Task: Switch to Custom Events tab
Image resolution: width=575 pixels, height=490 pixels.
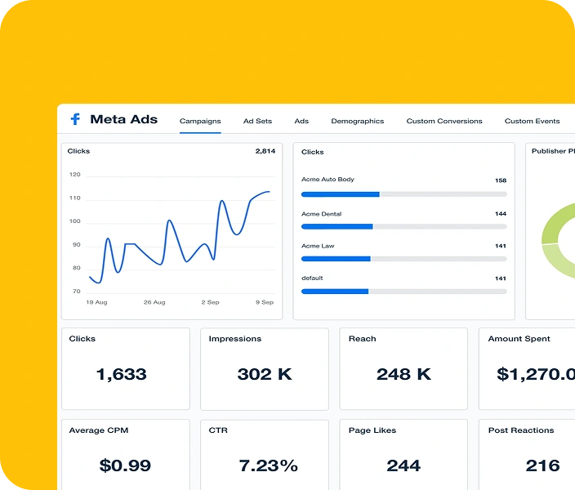Action: tap(532, 121)
